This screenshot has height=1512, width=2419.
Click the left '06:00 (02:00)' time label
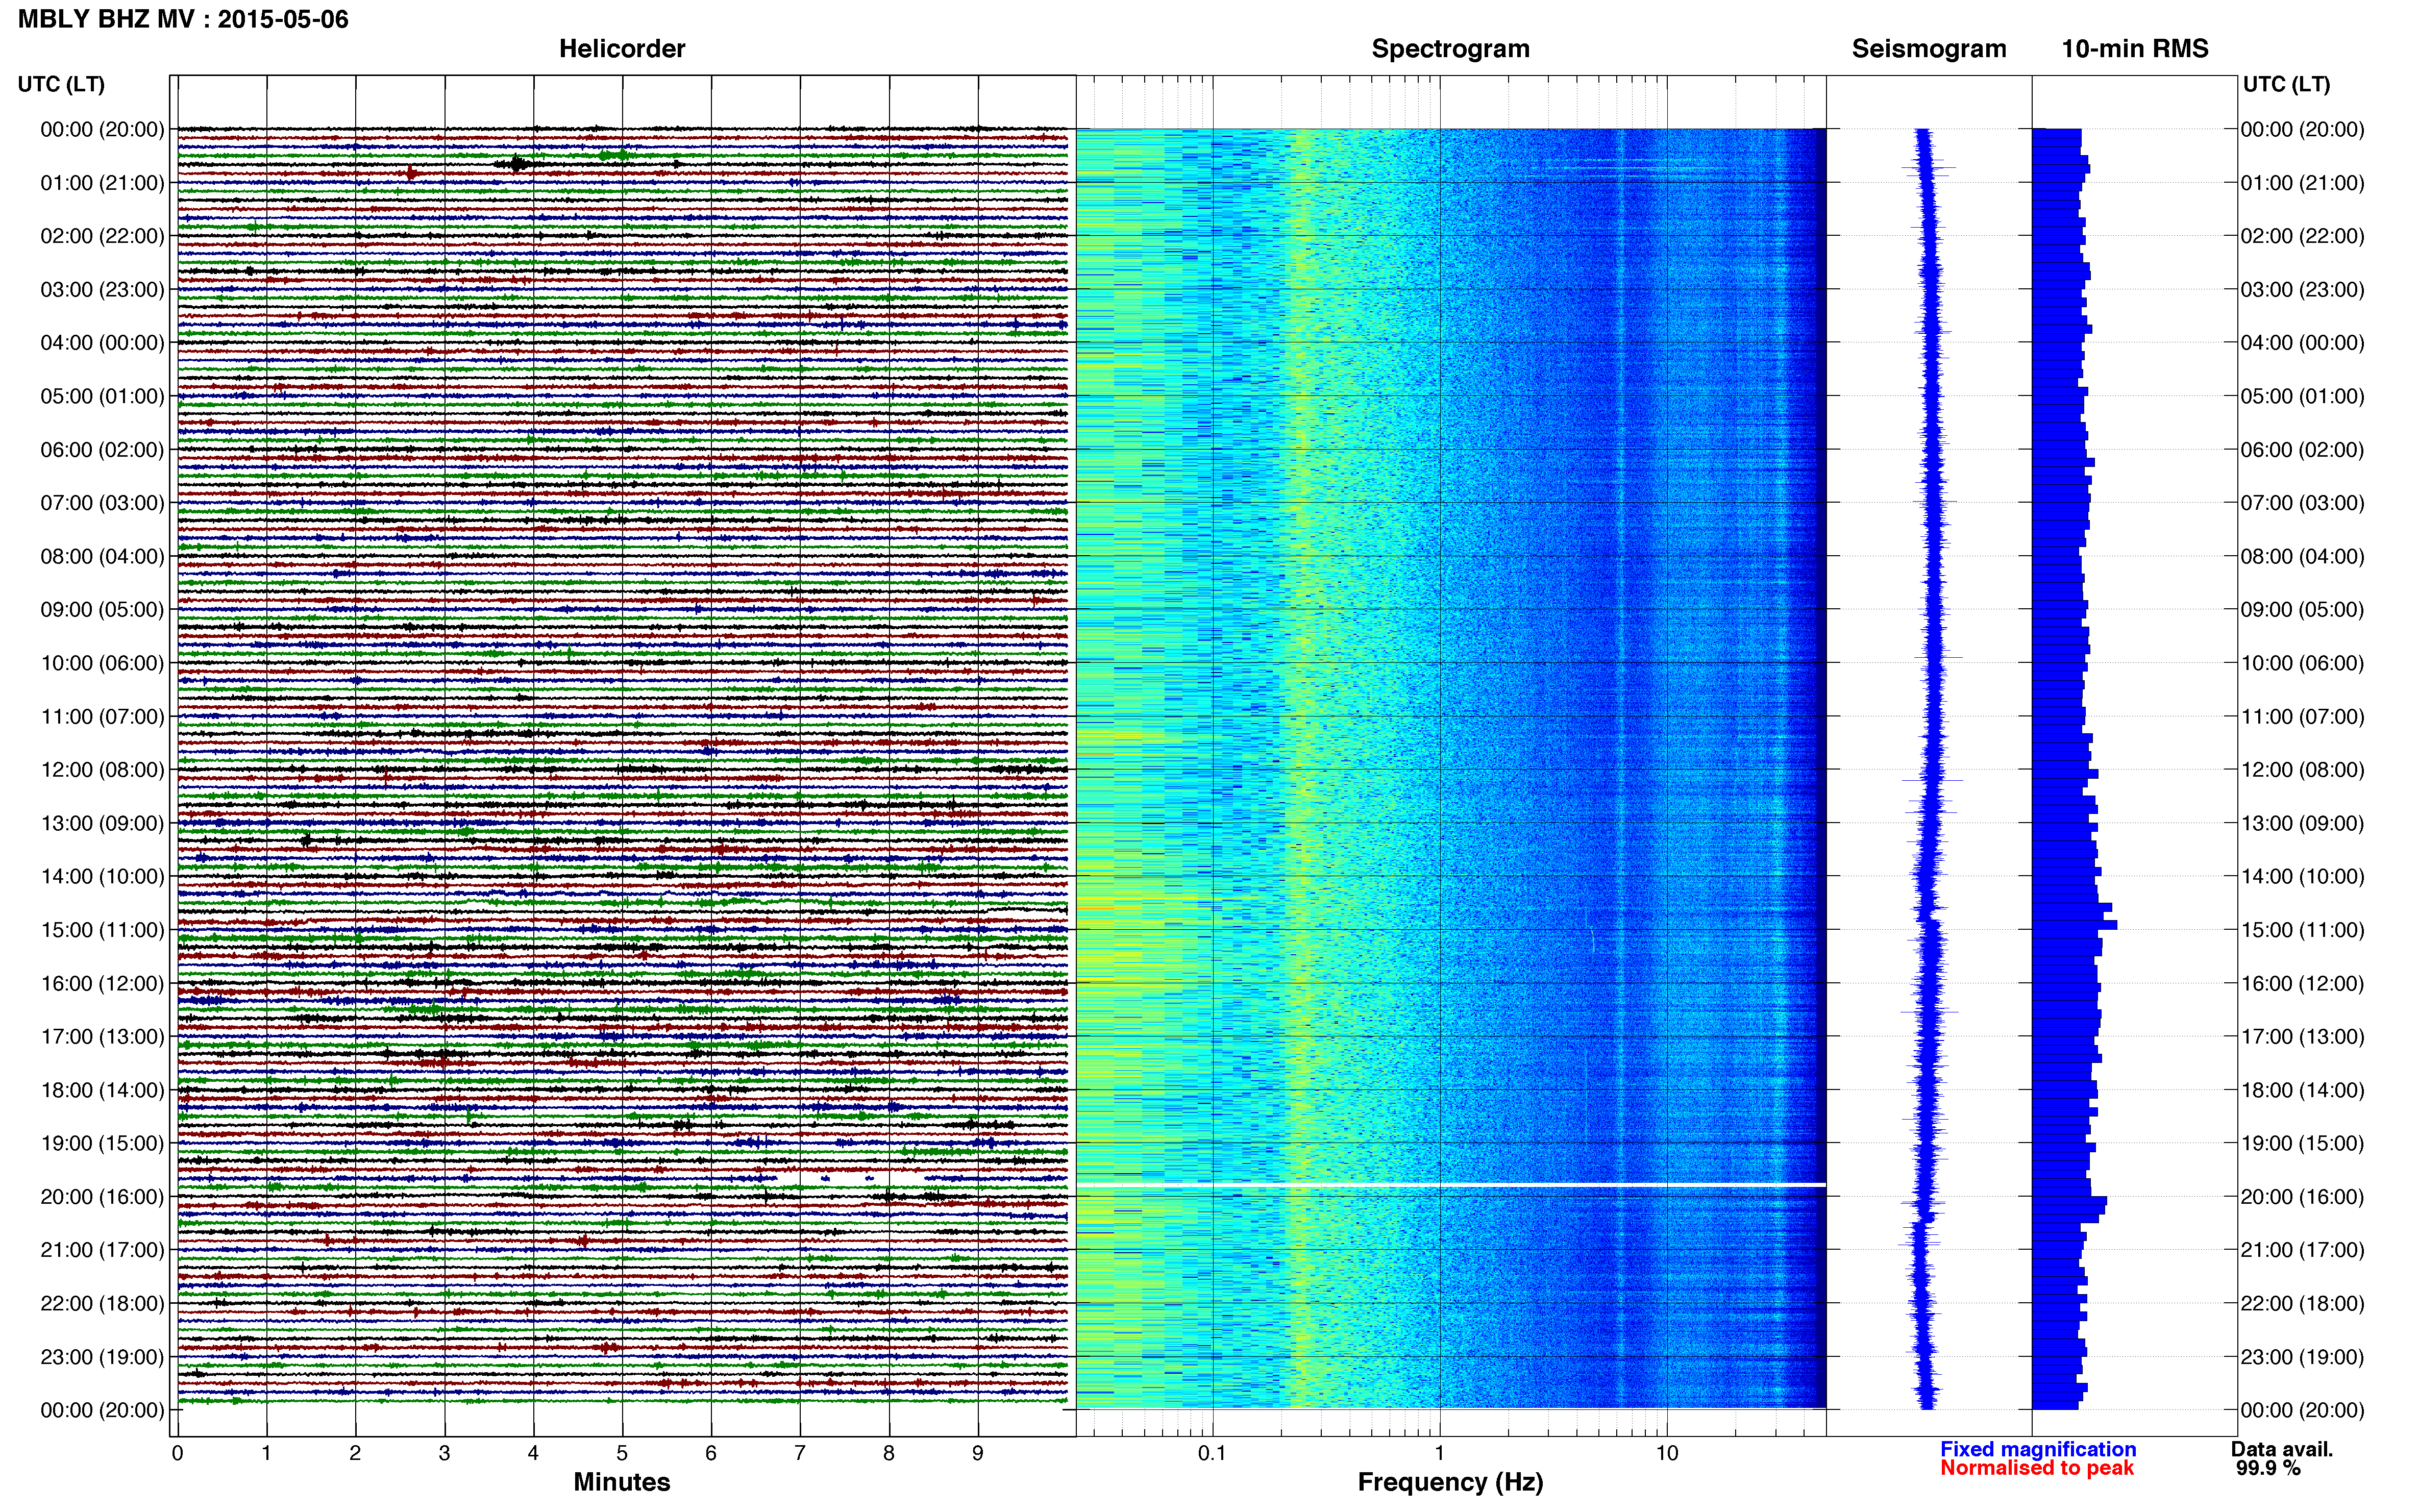click(102, 450)
